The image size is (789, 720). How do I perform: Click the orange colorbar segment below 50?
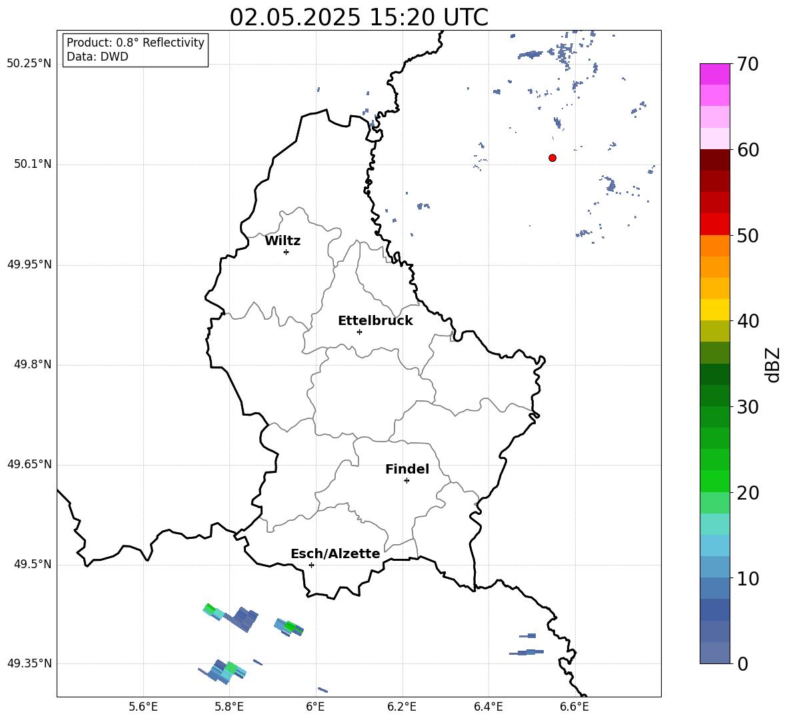click(x=715, y=246)
